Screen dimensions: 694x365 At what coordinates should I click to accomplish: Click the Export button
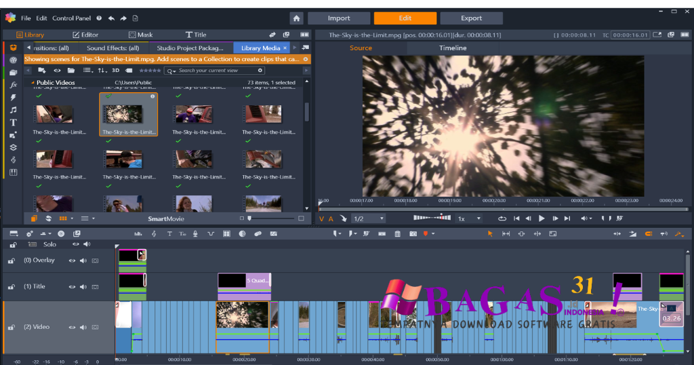tap(472, 18)
